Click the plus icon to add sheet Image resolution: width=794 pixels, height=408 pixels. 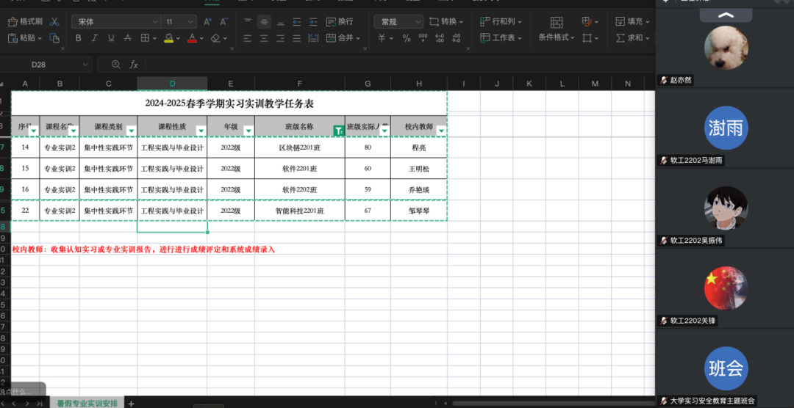click(131, 404)
